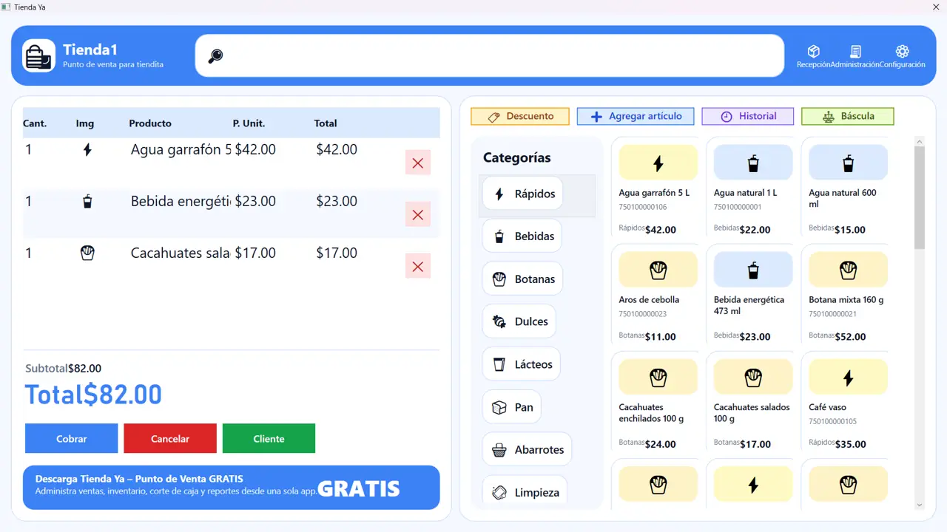Click $23.00 total in Bebida energética row
Screen dimensions: 947x532
click(337, 201)
